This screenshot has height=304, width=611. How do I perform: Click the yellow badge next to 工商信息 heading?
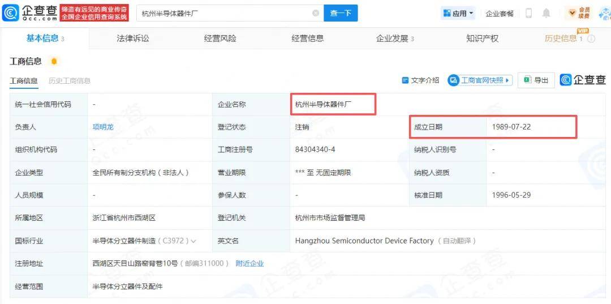click(54, 61)
